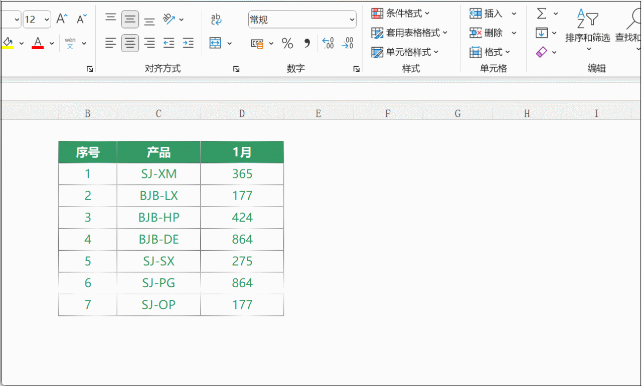642x386 pixels.
Task: Expand the Clear dropdown arrow
Action: (x=555, y=52)
